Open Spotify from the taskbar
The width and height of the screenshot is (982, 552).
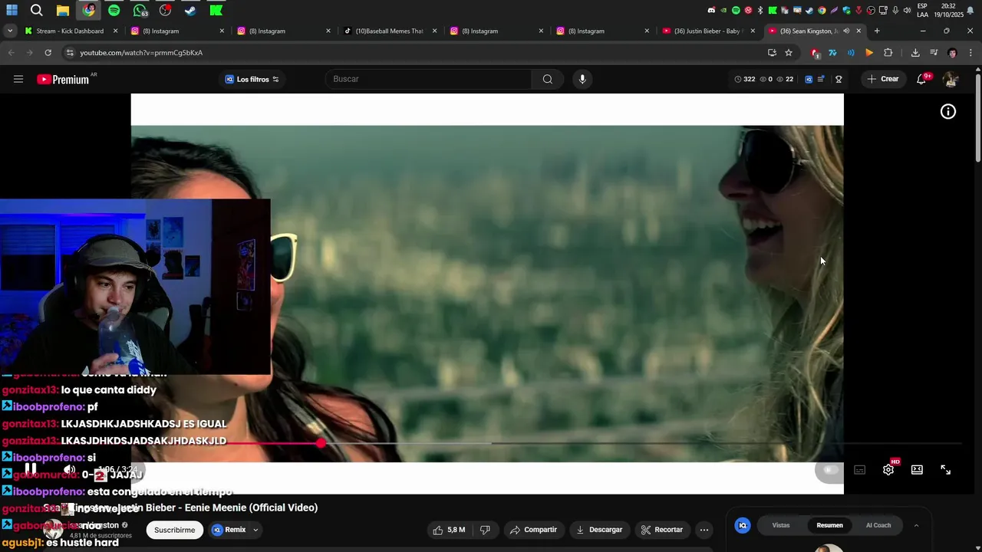[x=114, y=10]
